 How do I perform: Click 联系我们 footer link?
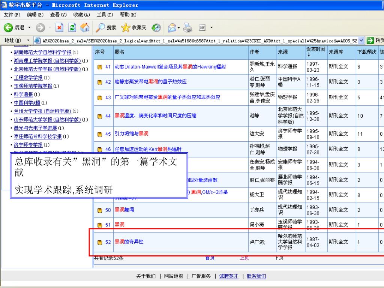click(x=256, y=276)
